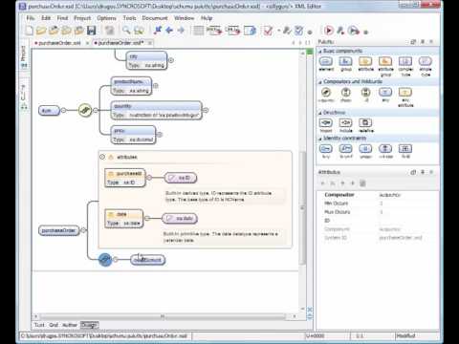This screenshot has height=344, width=459.
Task: Click the Open file folder icon
Action: (x=41, y=31)
